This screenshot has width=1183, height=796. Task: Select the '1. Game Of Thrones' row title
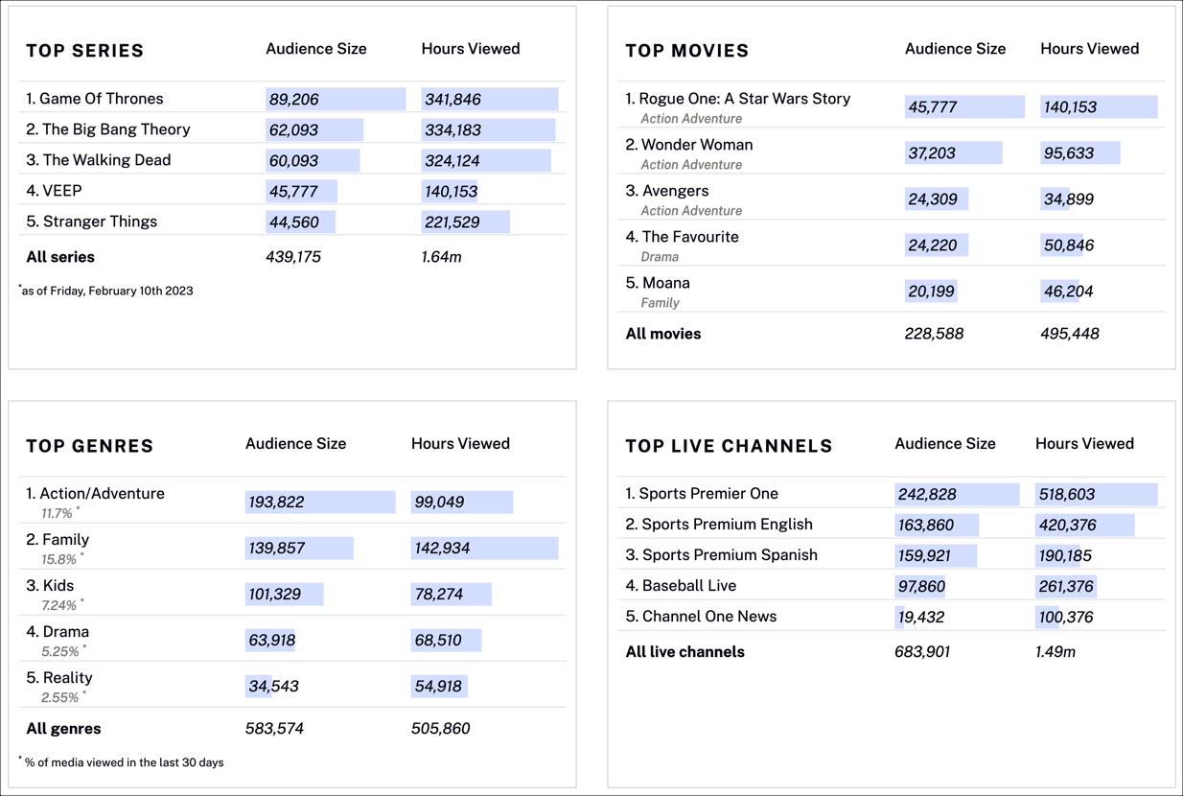click(x=95, y=99)
